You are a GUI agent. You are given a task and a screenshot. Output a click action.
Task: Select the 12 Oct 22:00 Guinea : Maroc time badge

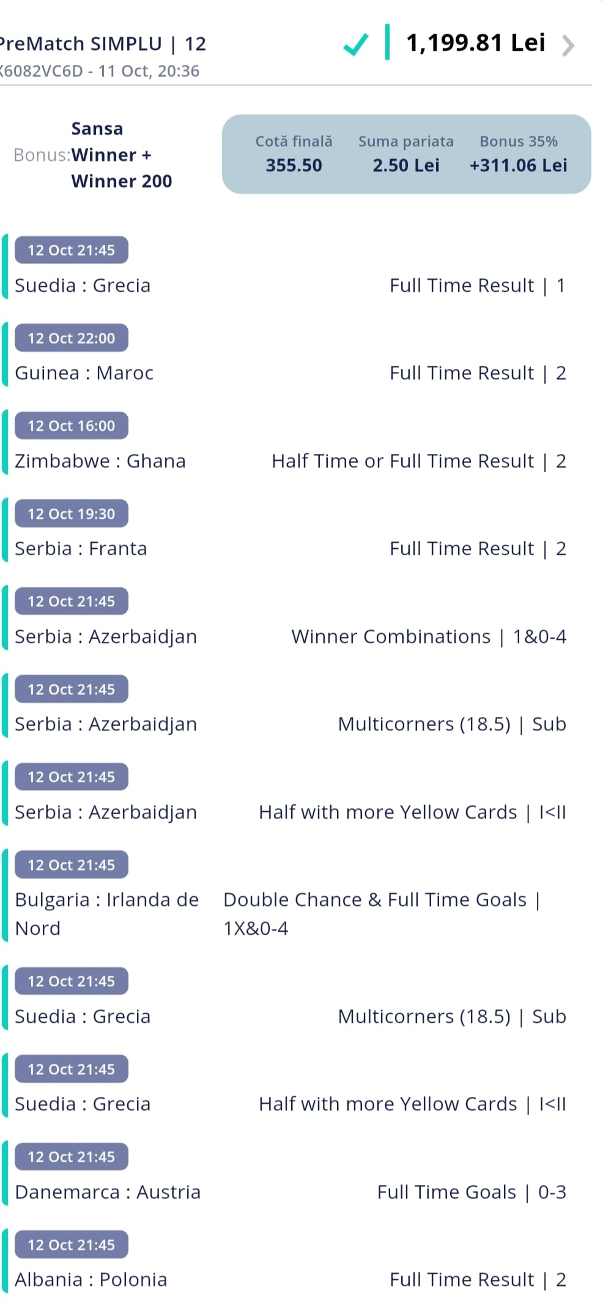pos(72,338)
